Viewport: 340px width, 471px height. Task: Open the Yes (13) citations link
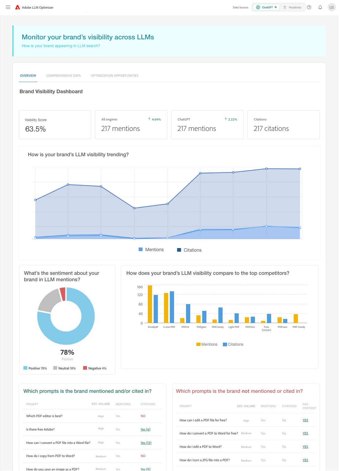[146, 443]
